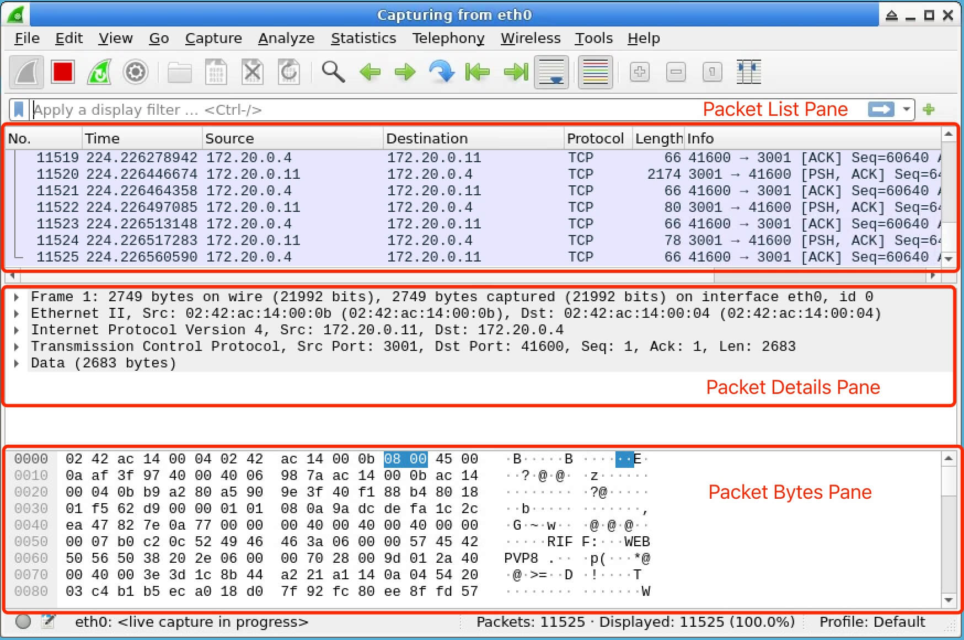Screen dimensions: 964x640
Task: Toggle auto-scroll during live capture
Action: pos(551,72)
